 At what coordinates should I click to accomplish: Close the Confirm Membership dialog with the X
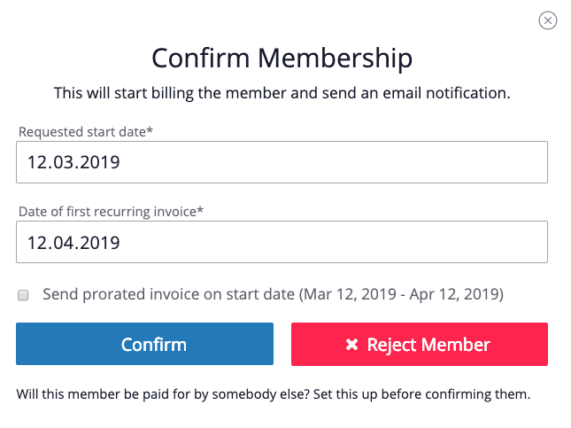point(547,20)
